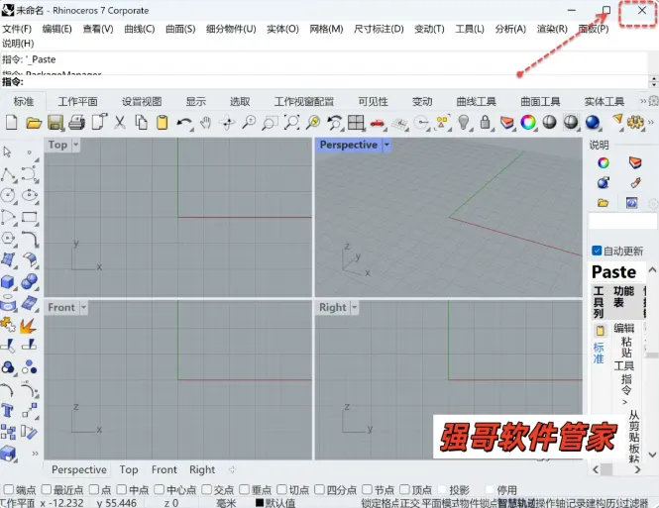The height and width of the screenshot is (508, 659).
Task: Click the Undo arrow icon
Action: [x=183, y=123]
